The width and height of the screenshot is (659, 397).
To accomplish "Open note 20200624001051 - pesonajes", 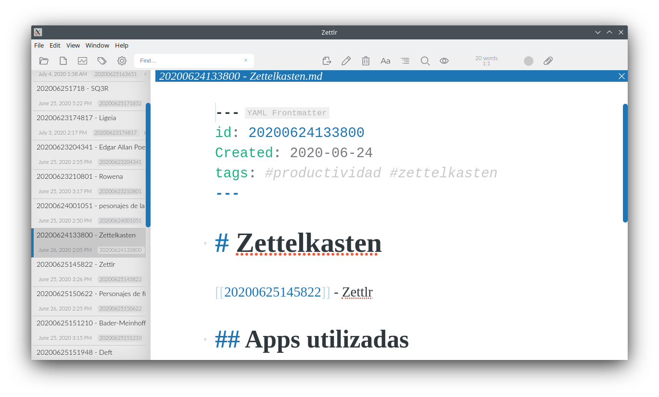I will (x=89, y=213).
